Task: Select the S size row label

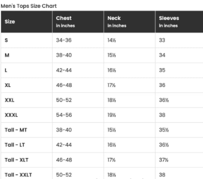Action: 6,40
